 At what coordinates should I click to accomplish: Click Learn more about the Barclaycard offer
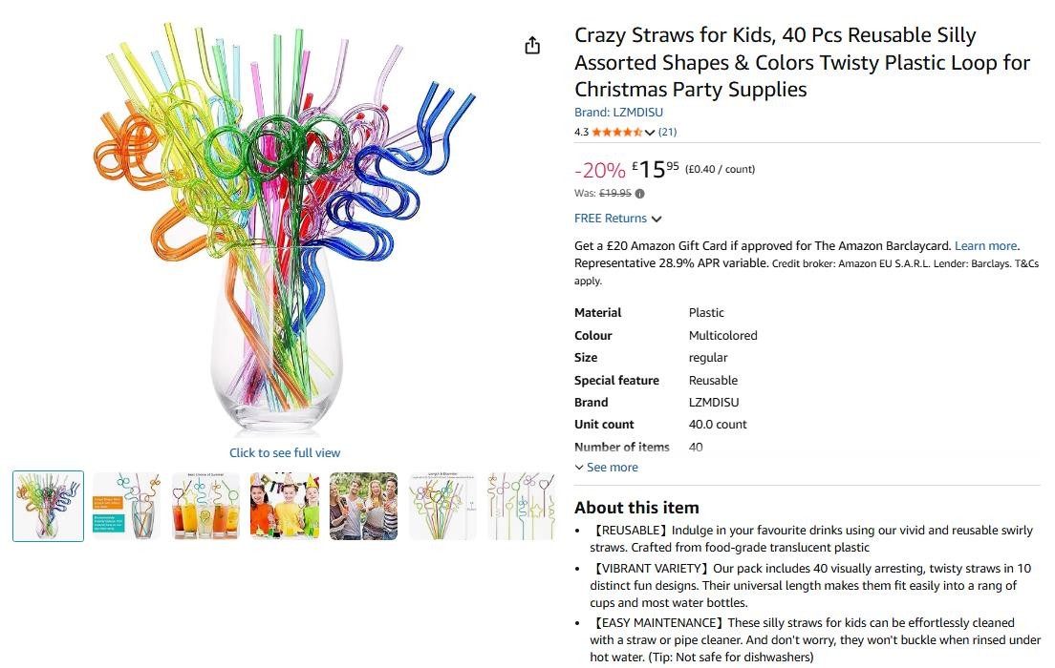point(985,246)
